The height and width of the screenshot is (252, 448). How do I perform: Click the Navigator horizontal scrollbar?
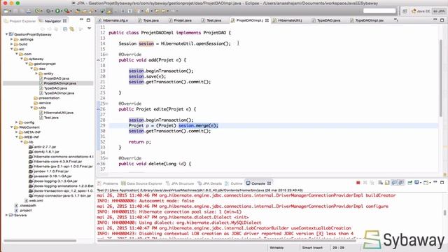[40, 241]
